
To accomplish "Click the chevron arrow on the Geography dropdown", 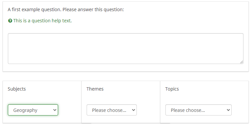I will 55,110.
